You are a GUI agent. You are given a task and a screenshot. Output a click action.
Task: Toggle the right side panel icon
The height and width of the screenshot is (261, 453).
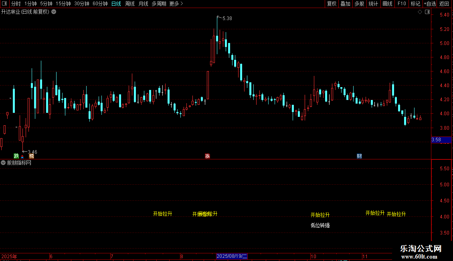coord(427,12)
